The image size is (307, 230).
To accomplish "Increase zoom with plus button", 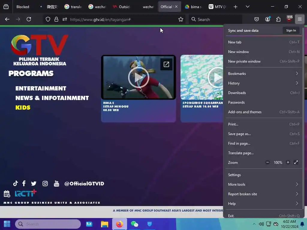I will [288, 162].
